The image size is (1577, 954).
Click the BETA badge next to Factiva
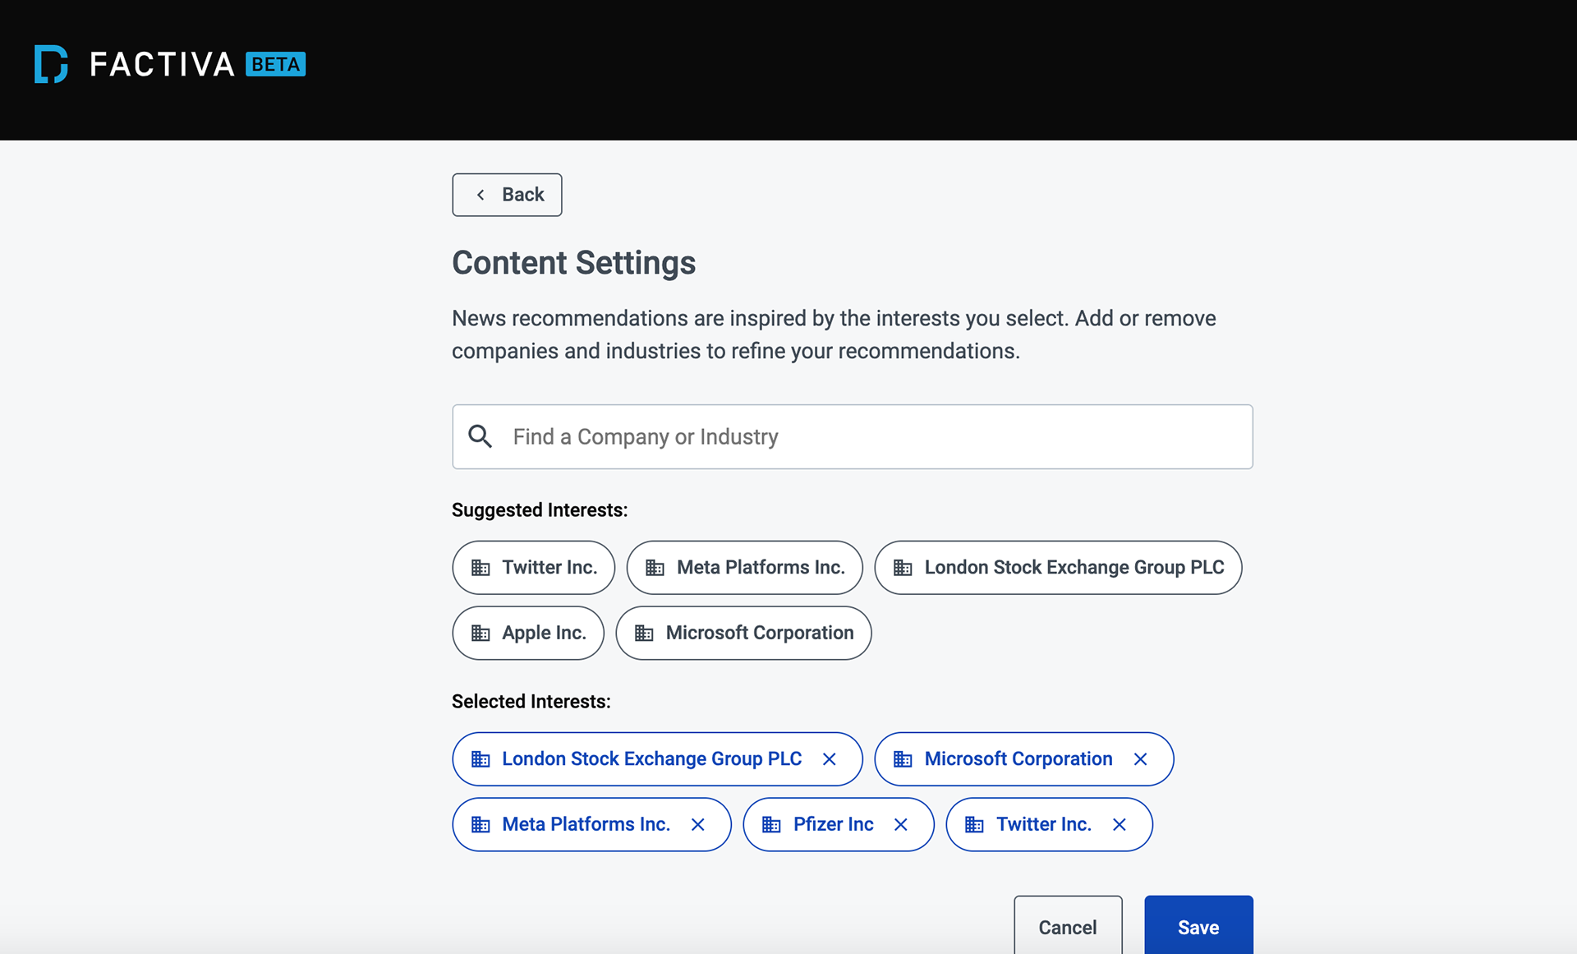pos(275,64)
